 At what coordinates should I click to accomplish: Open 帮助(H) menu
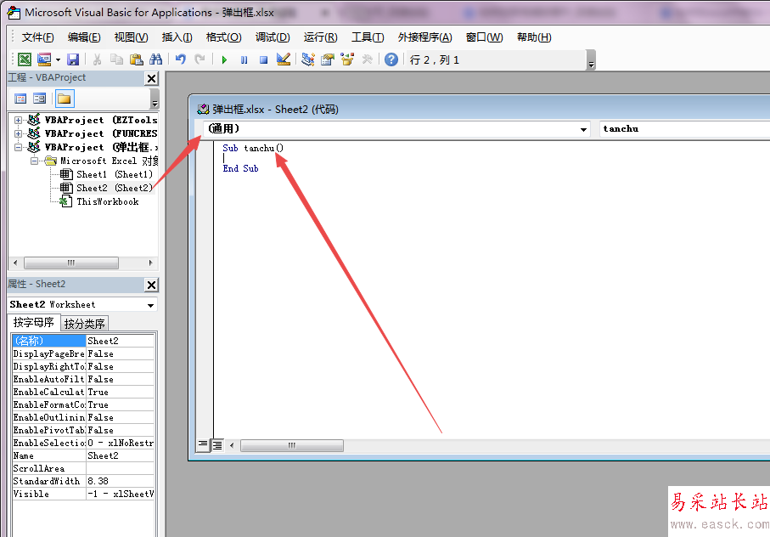[534, 37]
